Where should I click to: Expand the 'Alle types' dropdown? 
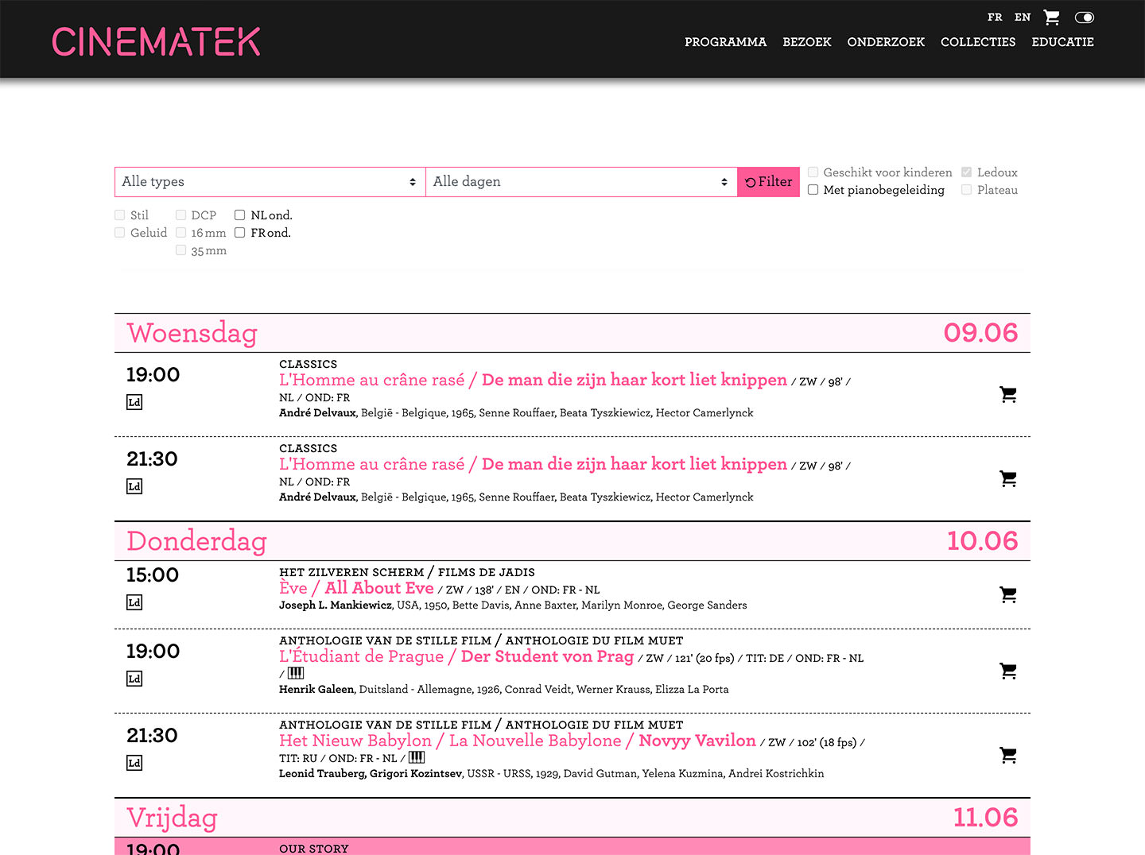(x=270, y=182)
